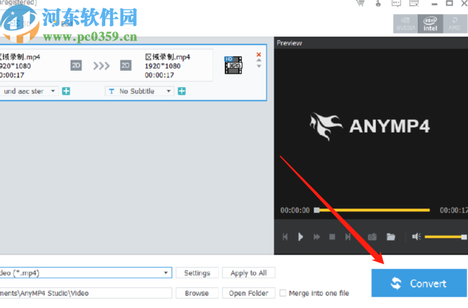This screenshot has width=468, height=308.
Task: Select the output file name 区域录制.mp4
Action: (x=168, y=57)
